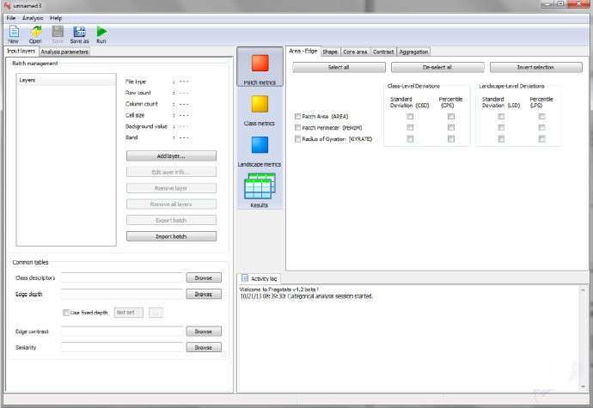
Task: Switch to the Core area tab
Action: coord(355,52)
